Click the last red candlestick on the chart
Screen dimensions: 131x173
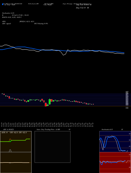coord(93,104)
